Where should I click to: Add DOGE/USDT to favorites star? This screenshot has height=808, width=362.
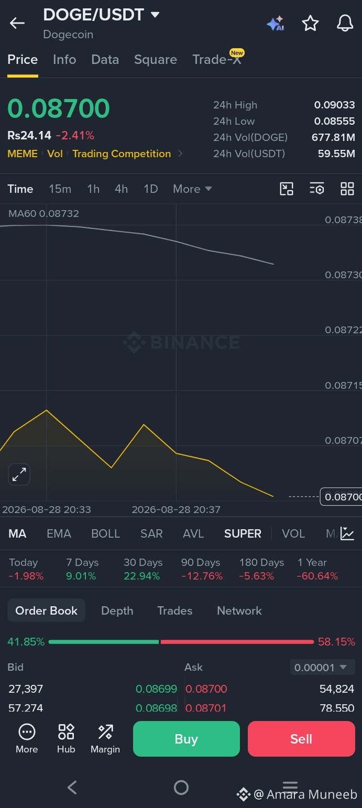pyautogui.click(x=310, y=23)
